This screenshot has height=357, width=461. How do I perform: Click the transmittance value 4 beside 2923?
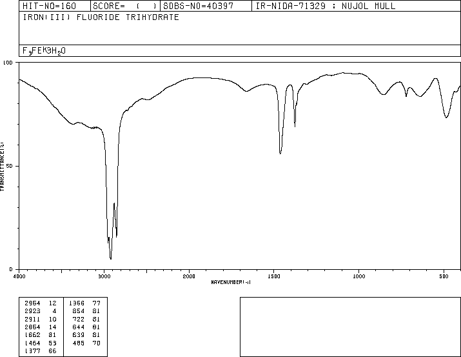(x=54, y=311)
